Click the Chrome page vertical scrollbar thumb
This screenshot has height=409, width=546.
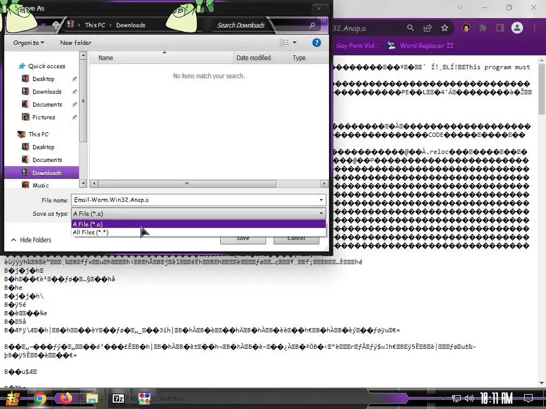pos(542,88)
